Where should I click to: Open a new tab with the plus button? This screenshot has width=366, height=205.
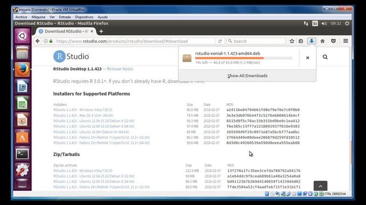point(101,31)
